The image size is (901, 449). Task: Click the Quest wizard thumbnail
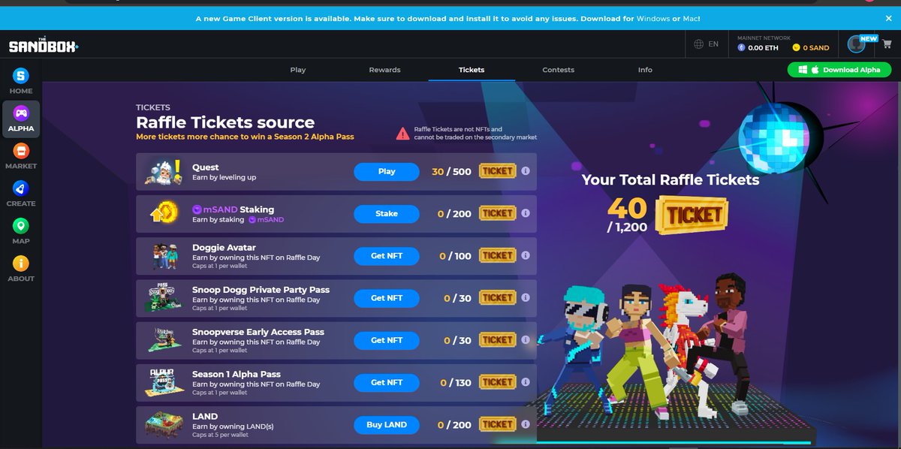click(x=164, y=172)
